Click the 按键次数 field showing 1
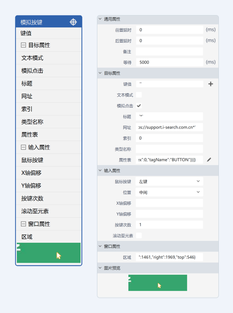The width and height of the screenshot is (233, 313). (x=169, y=224)
